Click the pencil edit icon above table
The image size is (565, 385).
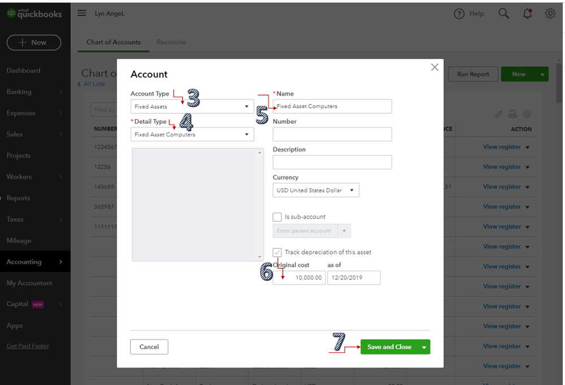(499, 115)
